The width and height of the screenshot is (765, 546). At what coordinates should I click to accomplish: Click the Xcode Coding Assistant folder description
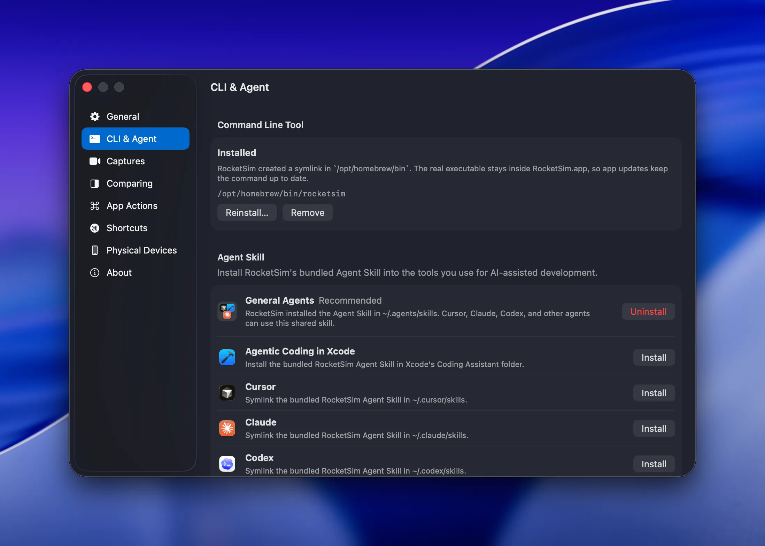coord(385,364)
